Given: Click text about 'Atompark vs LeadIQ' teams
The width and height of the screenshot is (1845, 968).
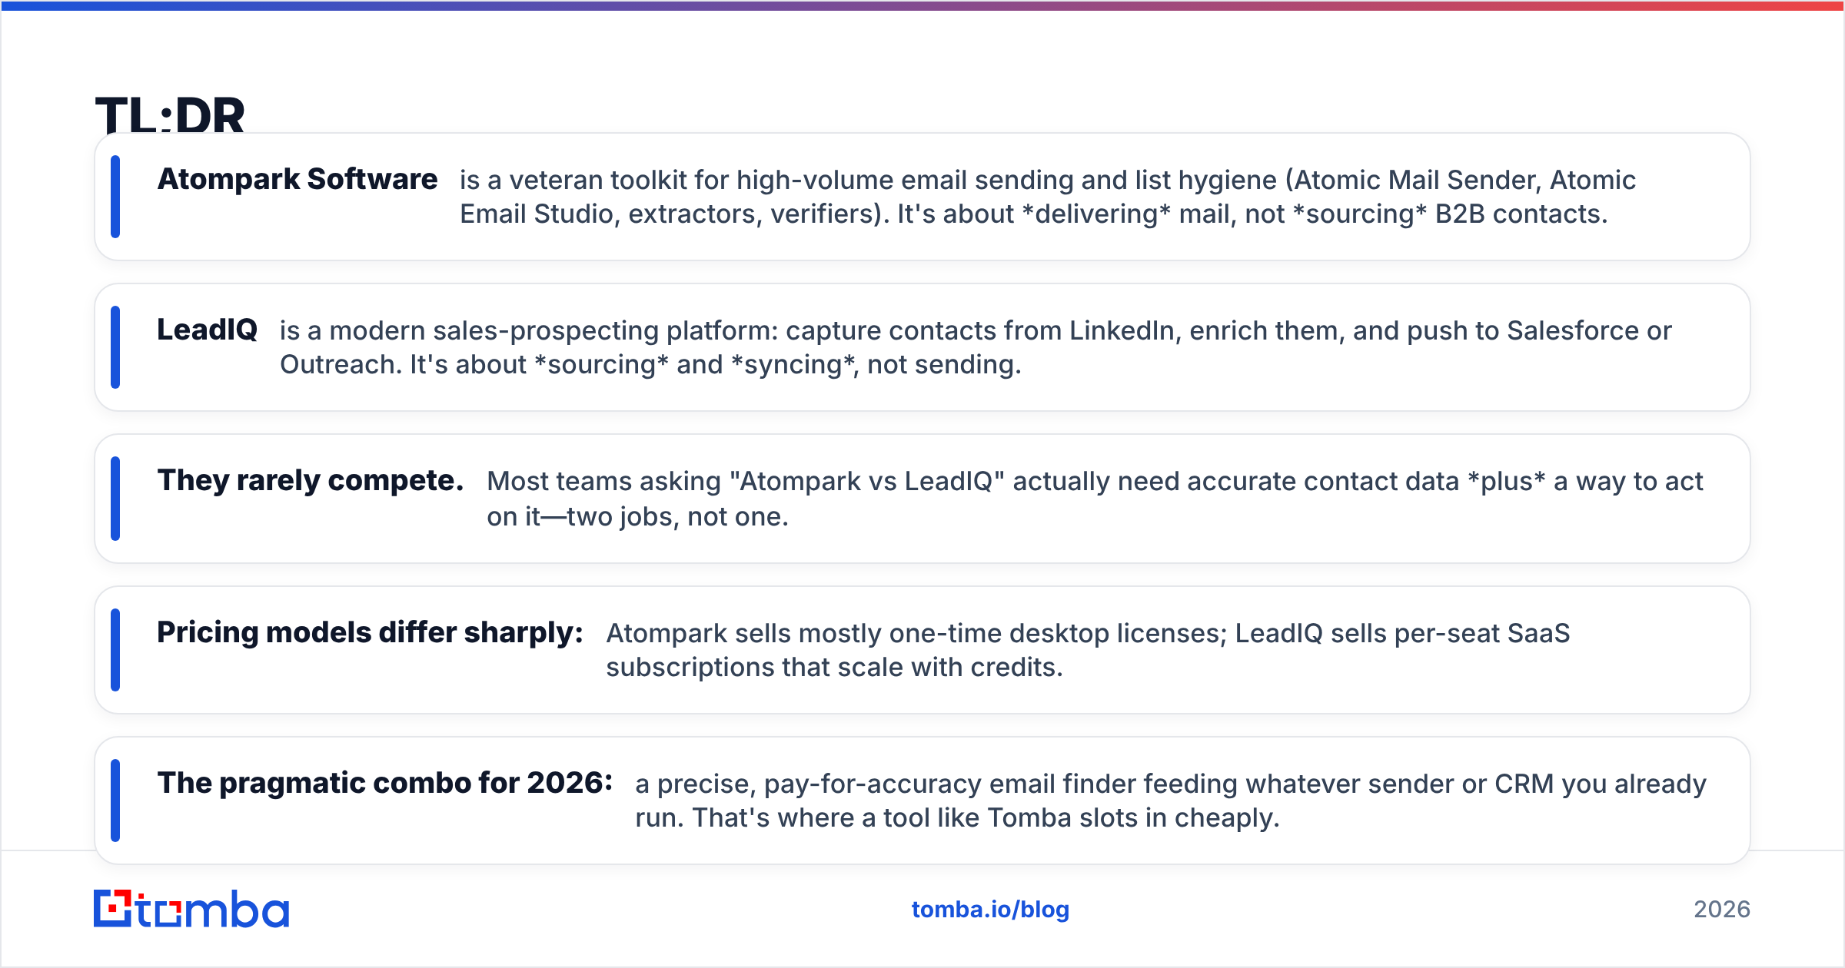Looking at the screenshot, I should [x=1095, y=499].
